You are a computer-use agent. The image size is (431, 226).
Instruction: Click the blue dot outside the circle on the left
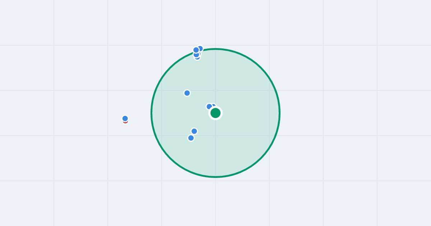pos(125,118)
